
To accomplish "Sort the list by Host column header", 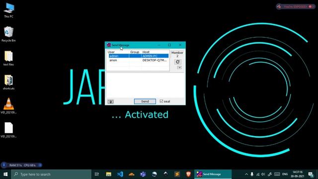I will [x=146, y=52].
